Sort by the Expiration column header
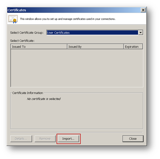This screenshot has width=160, height=159. (133, 47)
